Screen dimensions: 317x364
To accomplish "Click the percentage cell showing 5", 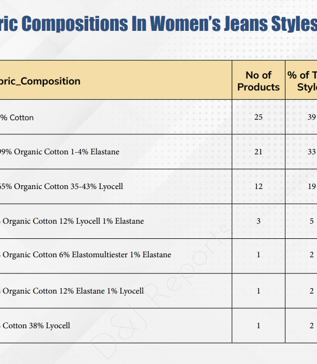I will [x=301, y=221].
